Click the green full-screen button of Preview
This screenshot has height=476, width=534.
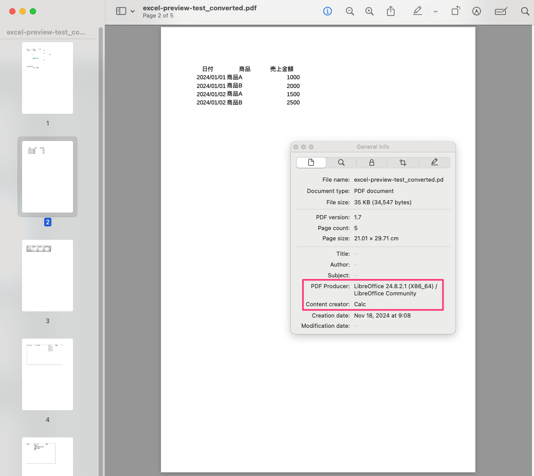click(33, 11)
